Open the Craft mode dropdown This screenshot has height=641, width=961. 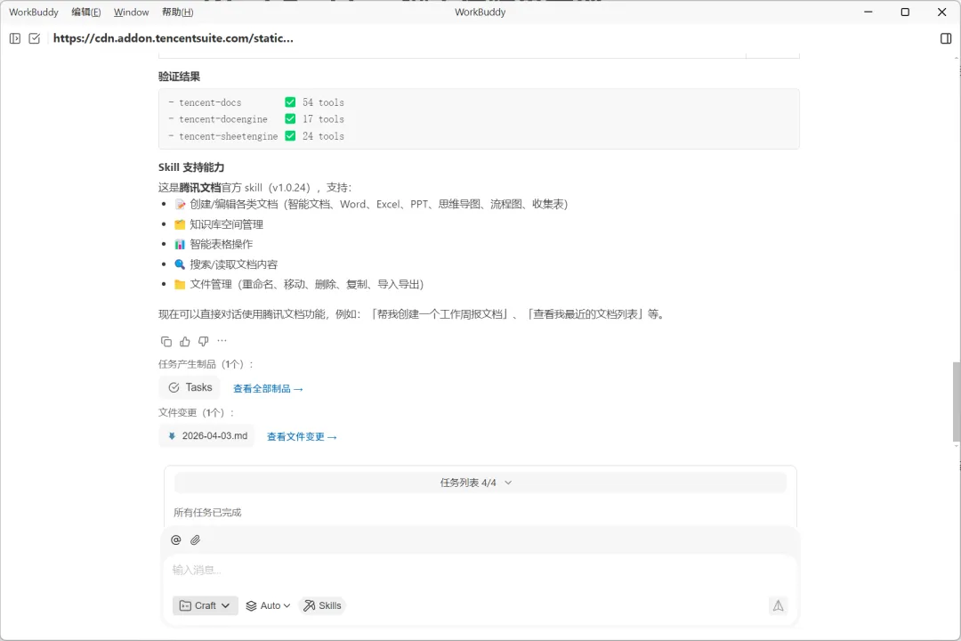[x=205, y=605]
